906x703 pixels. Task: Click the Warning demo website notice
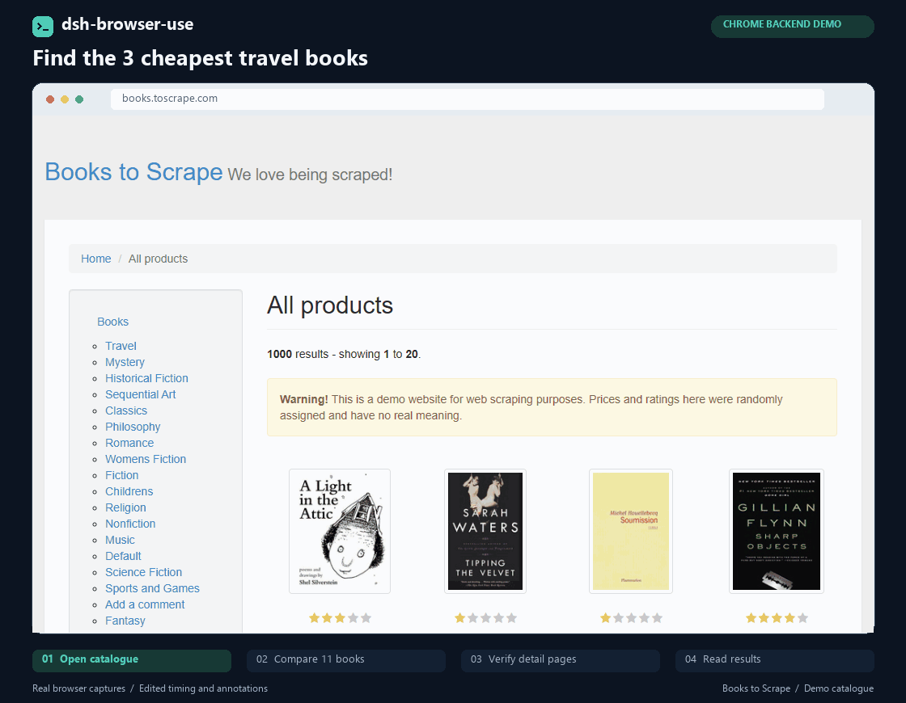[x=552, y=407]
